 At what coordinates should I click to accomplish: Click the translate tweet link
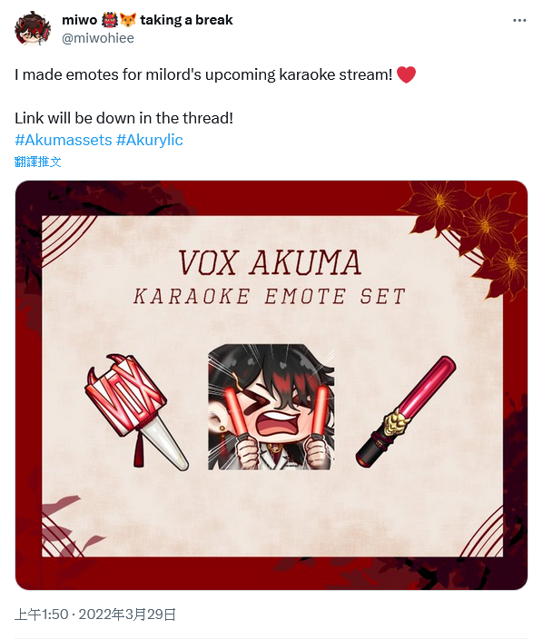[x=37, y=162]
